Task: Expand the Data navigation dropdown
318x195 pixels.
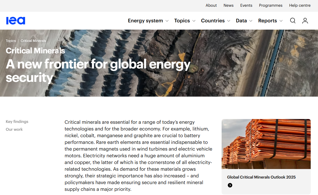Action: click(244, 21)
